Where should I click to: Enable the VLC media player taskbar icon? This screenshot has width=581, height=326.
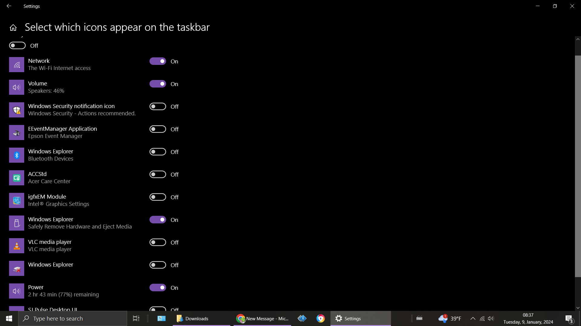pyautogui.click(x=158, y=242)
